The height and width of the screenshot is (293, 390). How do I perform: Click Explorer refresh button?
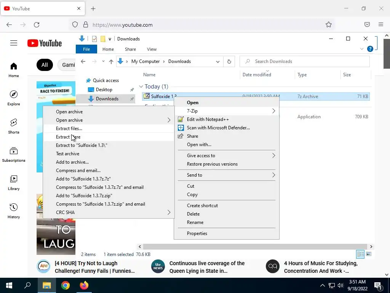tap(229, 61)
